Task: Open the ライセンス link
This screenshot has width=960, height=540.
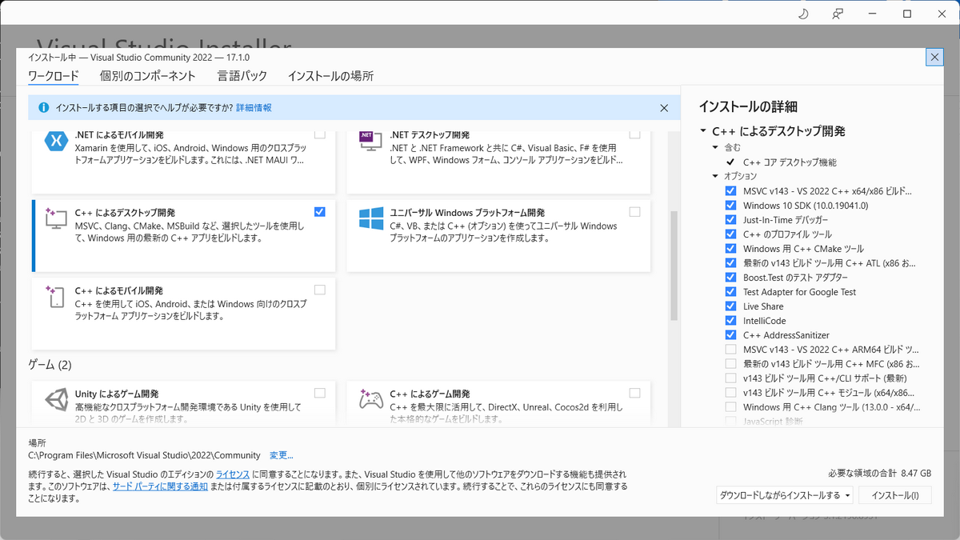Action: (233, 474)
